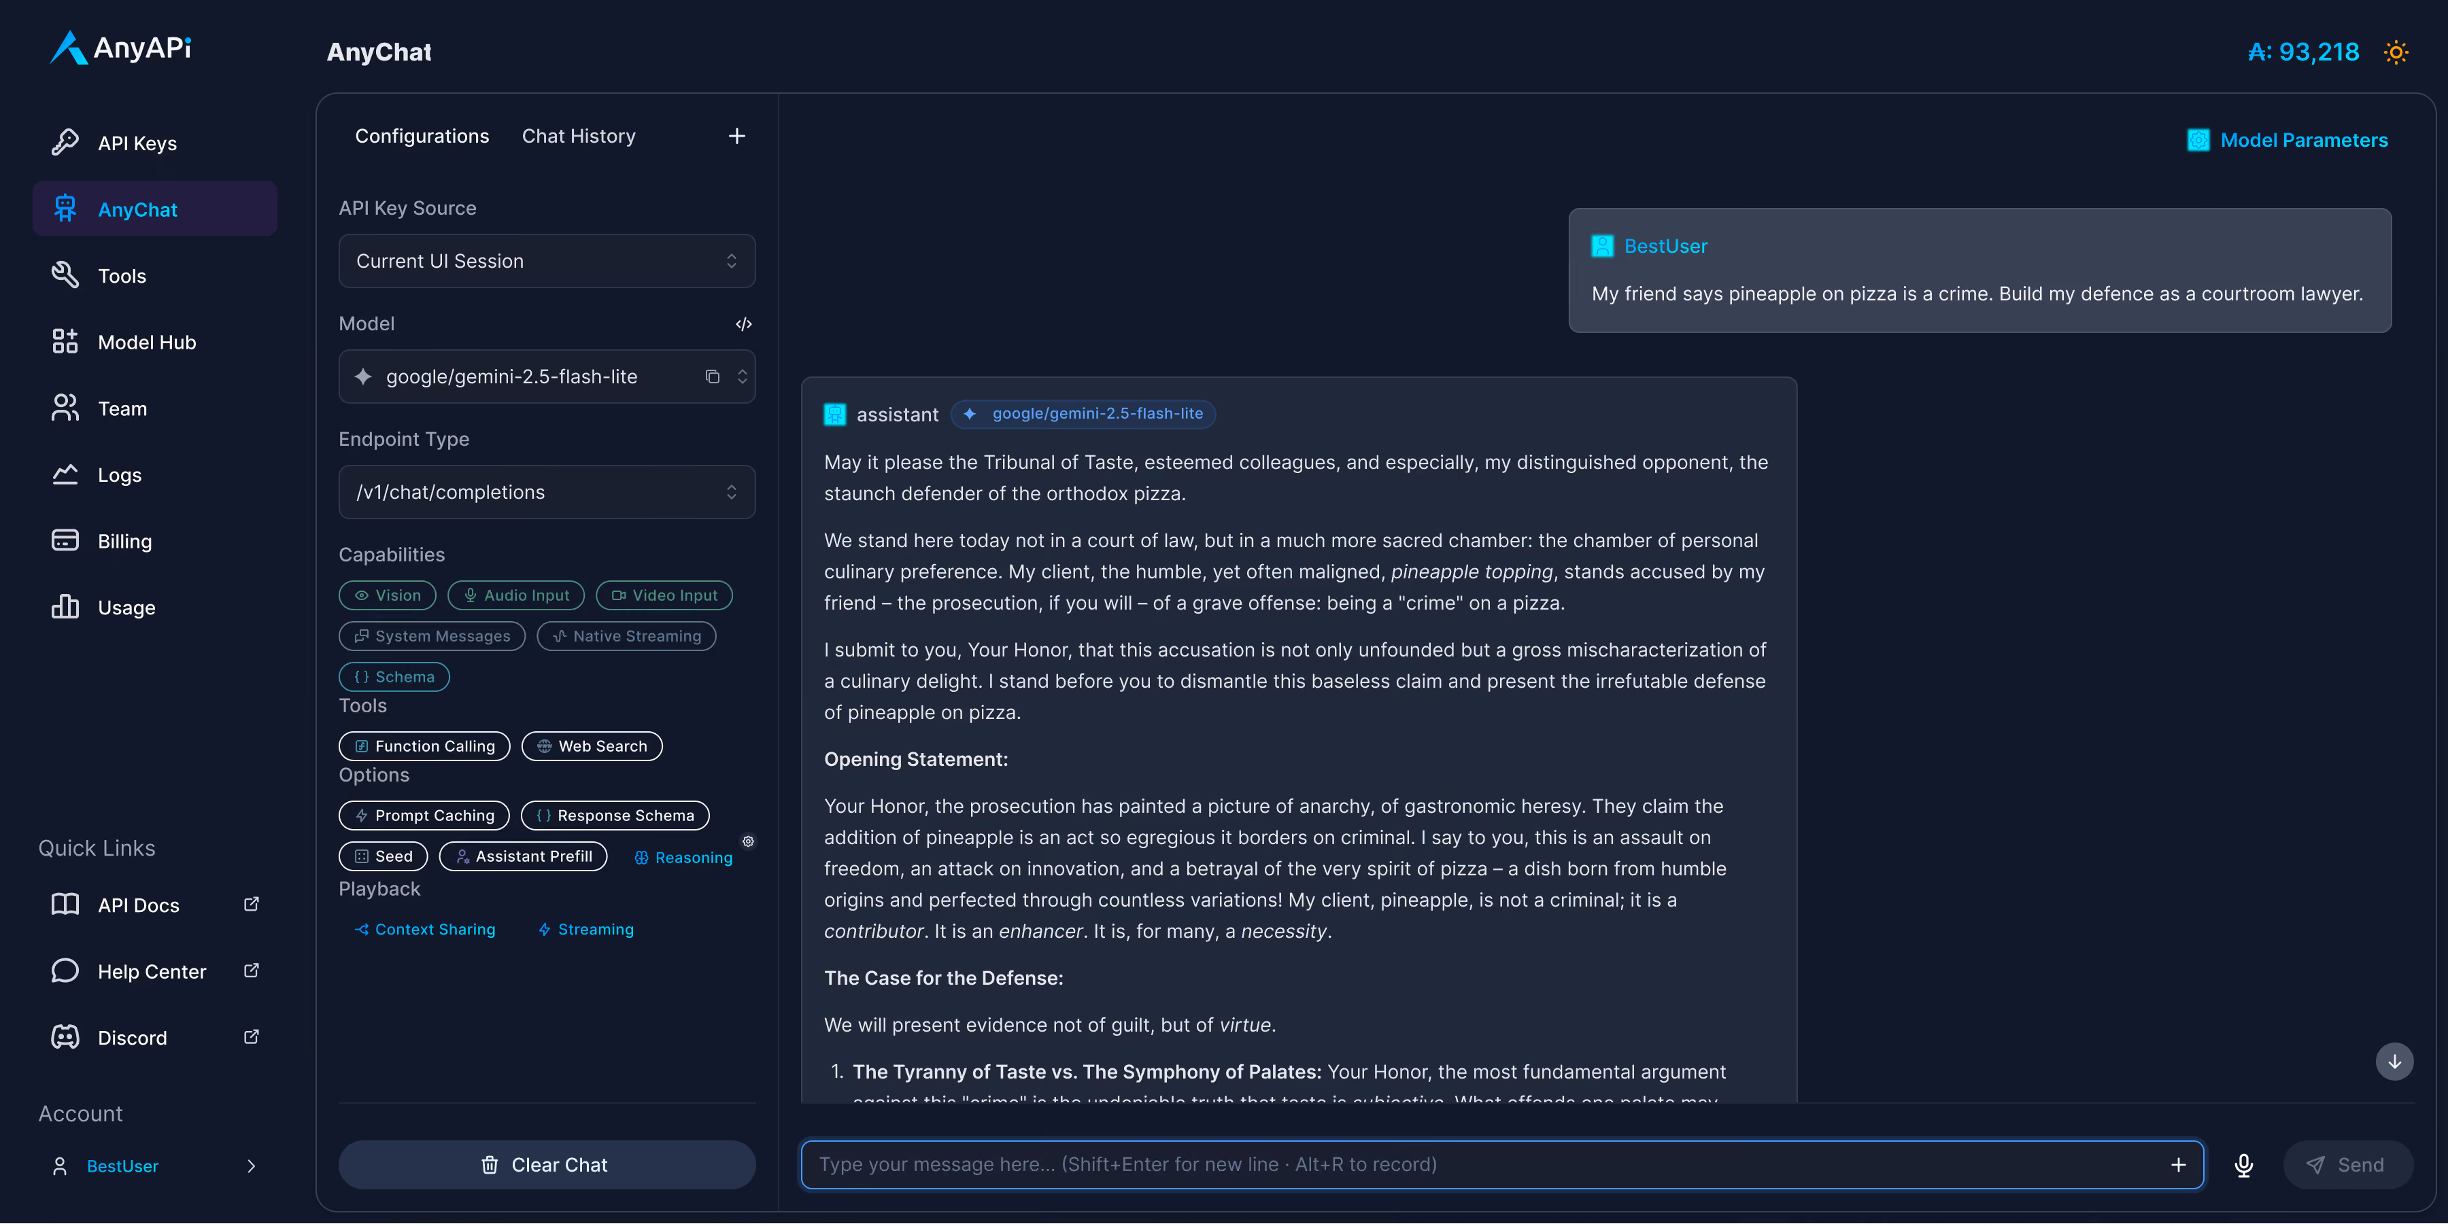Open Model Hub from the sidebar
Viewport: 2448px width, 1226px height.
155,343
